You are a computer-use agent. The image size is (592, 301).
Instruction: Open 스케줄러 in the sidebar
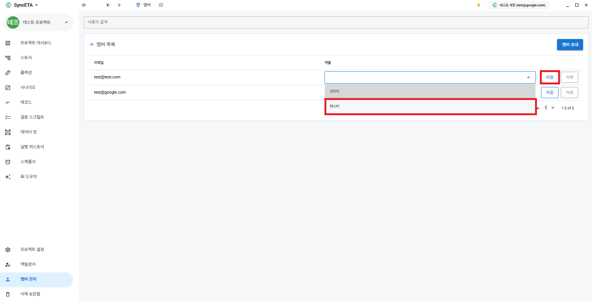pos(28,162)
